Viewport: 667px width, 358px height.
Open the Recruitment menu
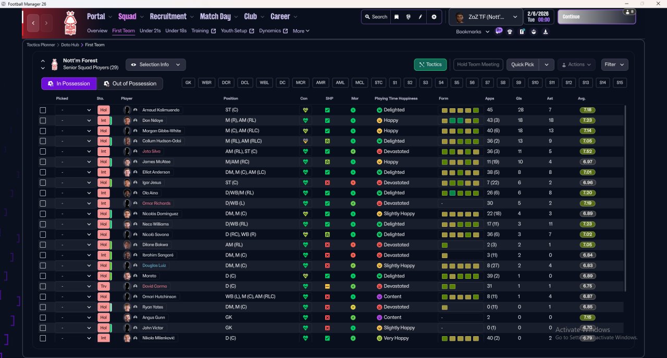171,17
